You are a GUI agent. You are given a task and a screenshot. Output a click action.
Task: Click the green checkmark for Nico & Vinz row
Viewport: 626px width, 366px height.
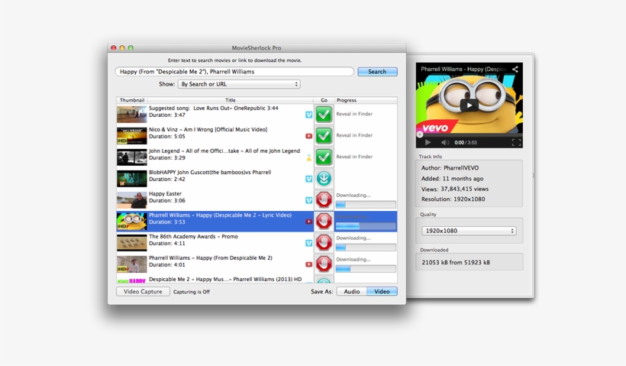tap(324, 136)
